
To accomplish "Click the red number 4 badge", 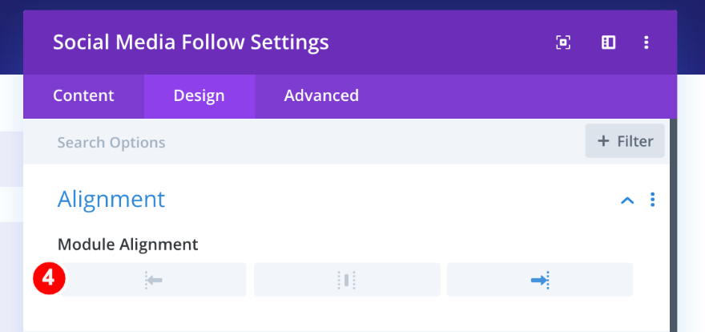I will (48, 278).
